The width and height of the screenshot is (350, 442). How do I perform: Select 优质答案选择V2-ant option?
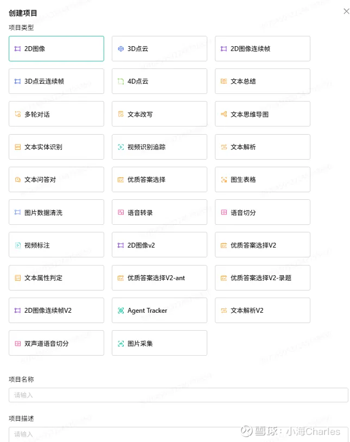[x=160, y=278]
